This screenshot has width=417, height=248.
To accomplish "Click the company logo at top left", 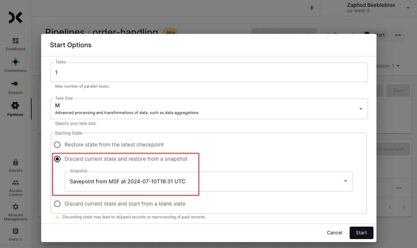I will 15,18.
